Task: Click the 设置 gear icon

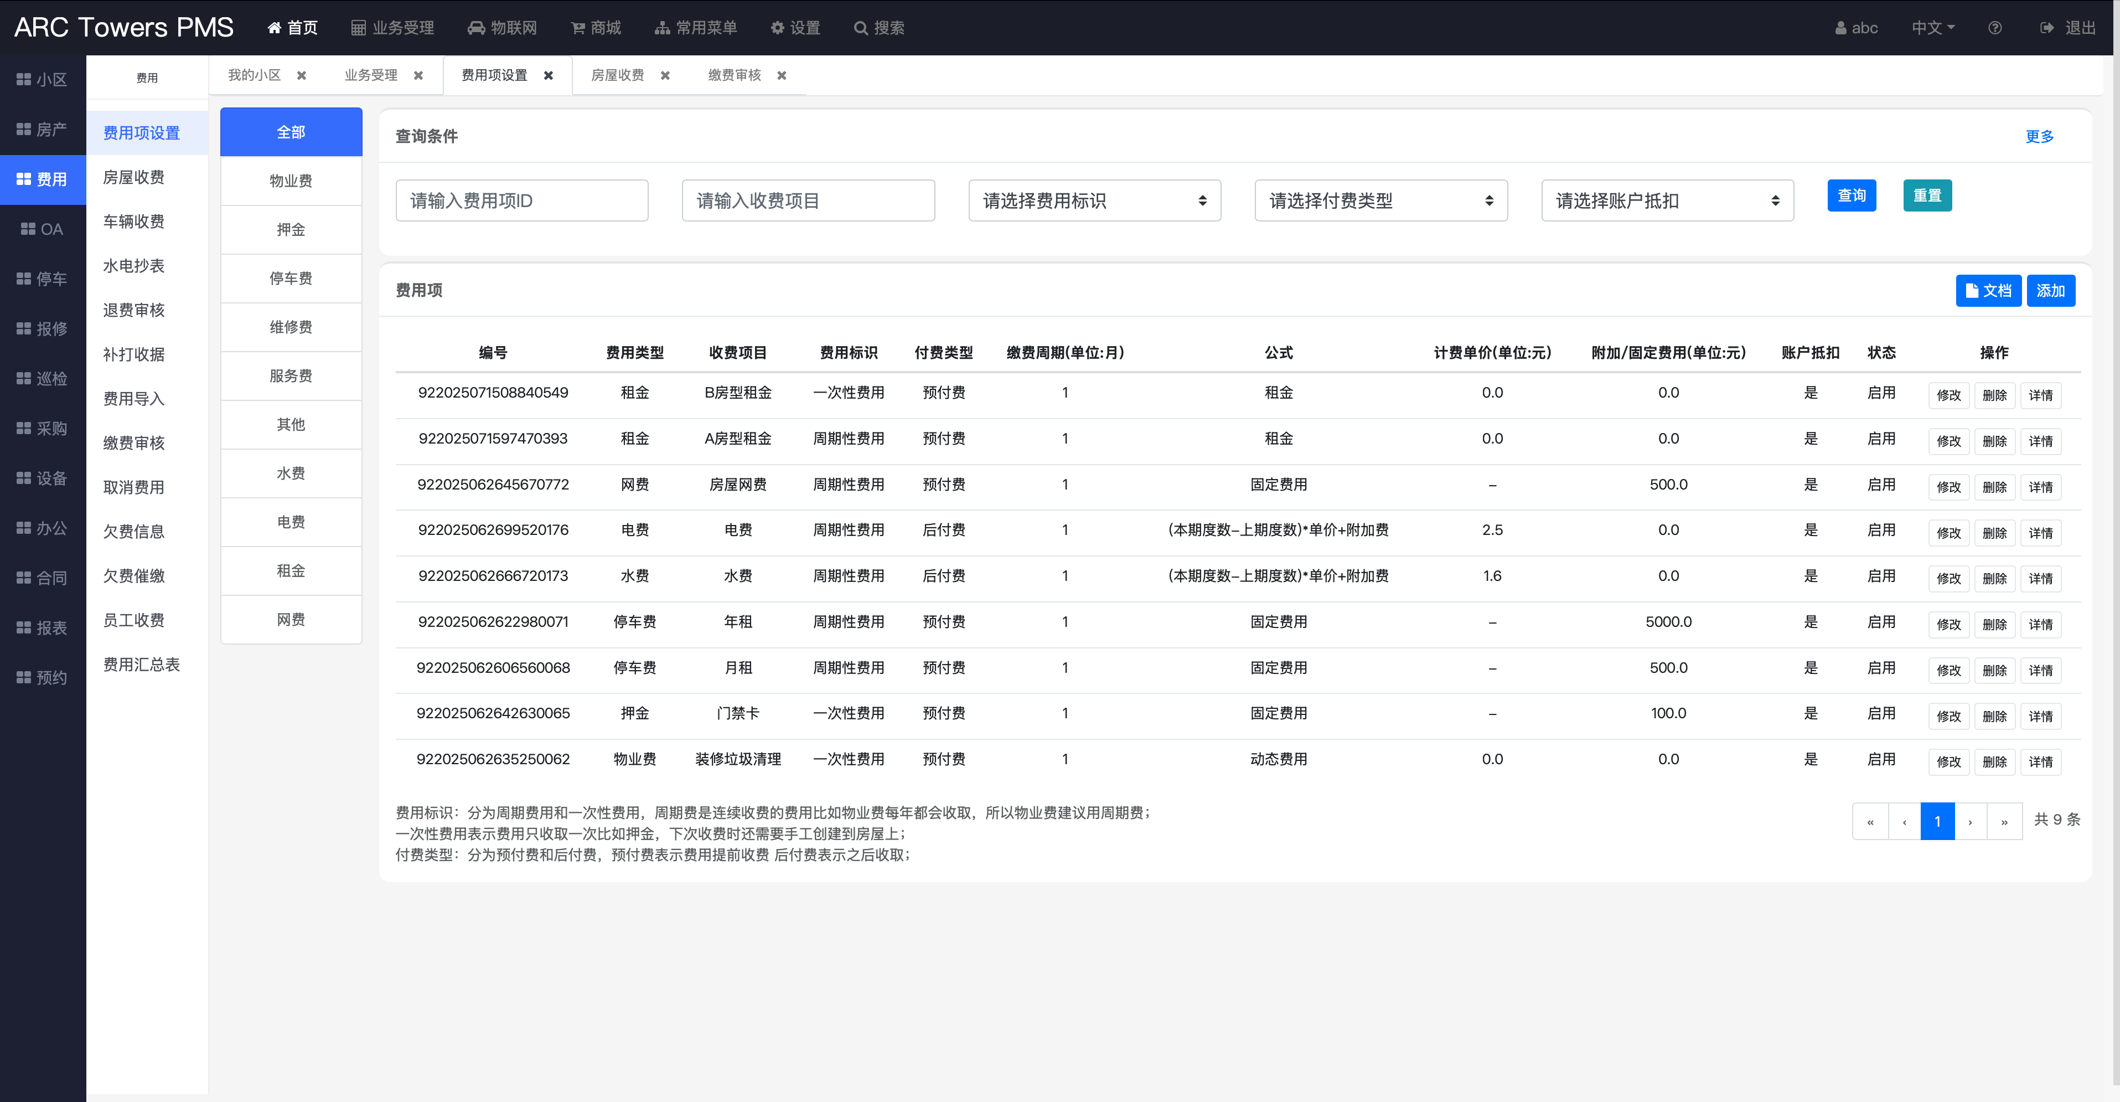Action: [x=777, y=28]
